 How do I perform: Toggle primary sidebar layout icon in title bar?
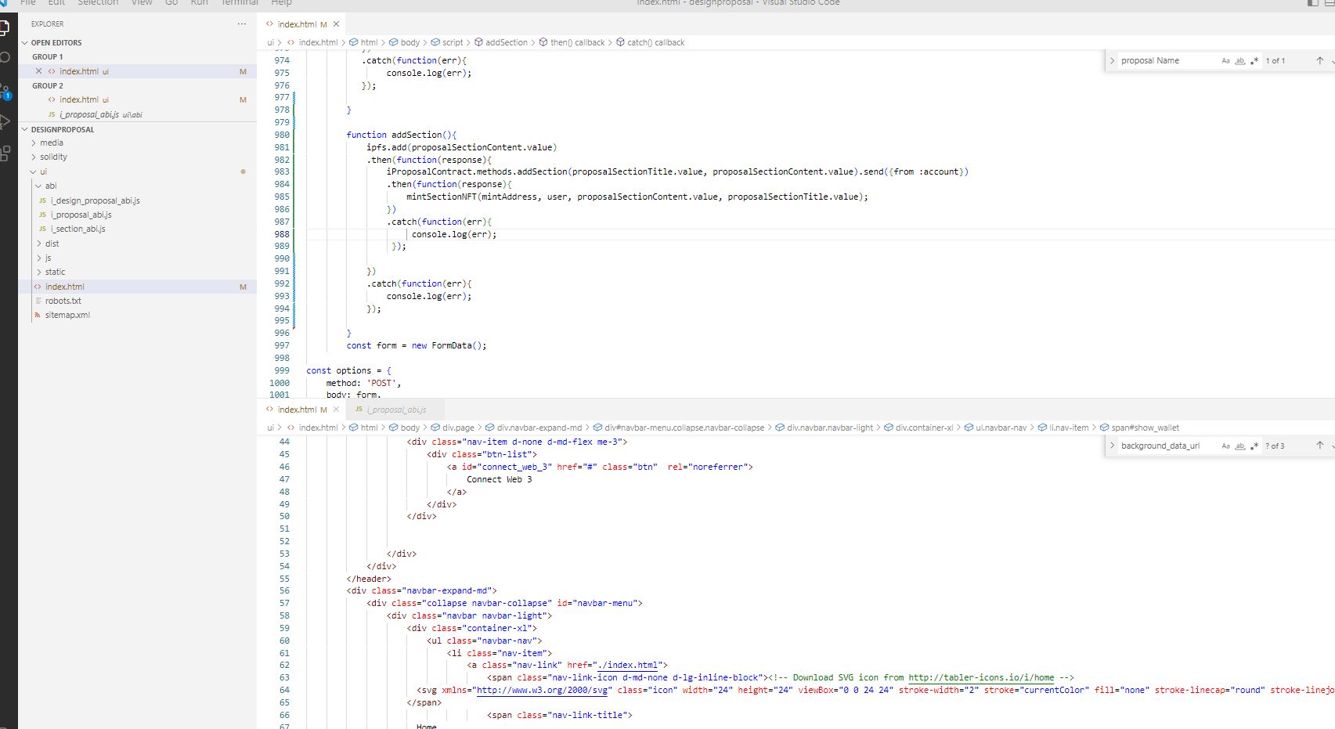(1313, 3)
